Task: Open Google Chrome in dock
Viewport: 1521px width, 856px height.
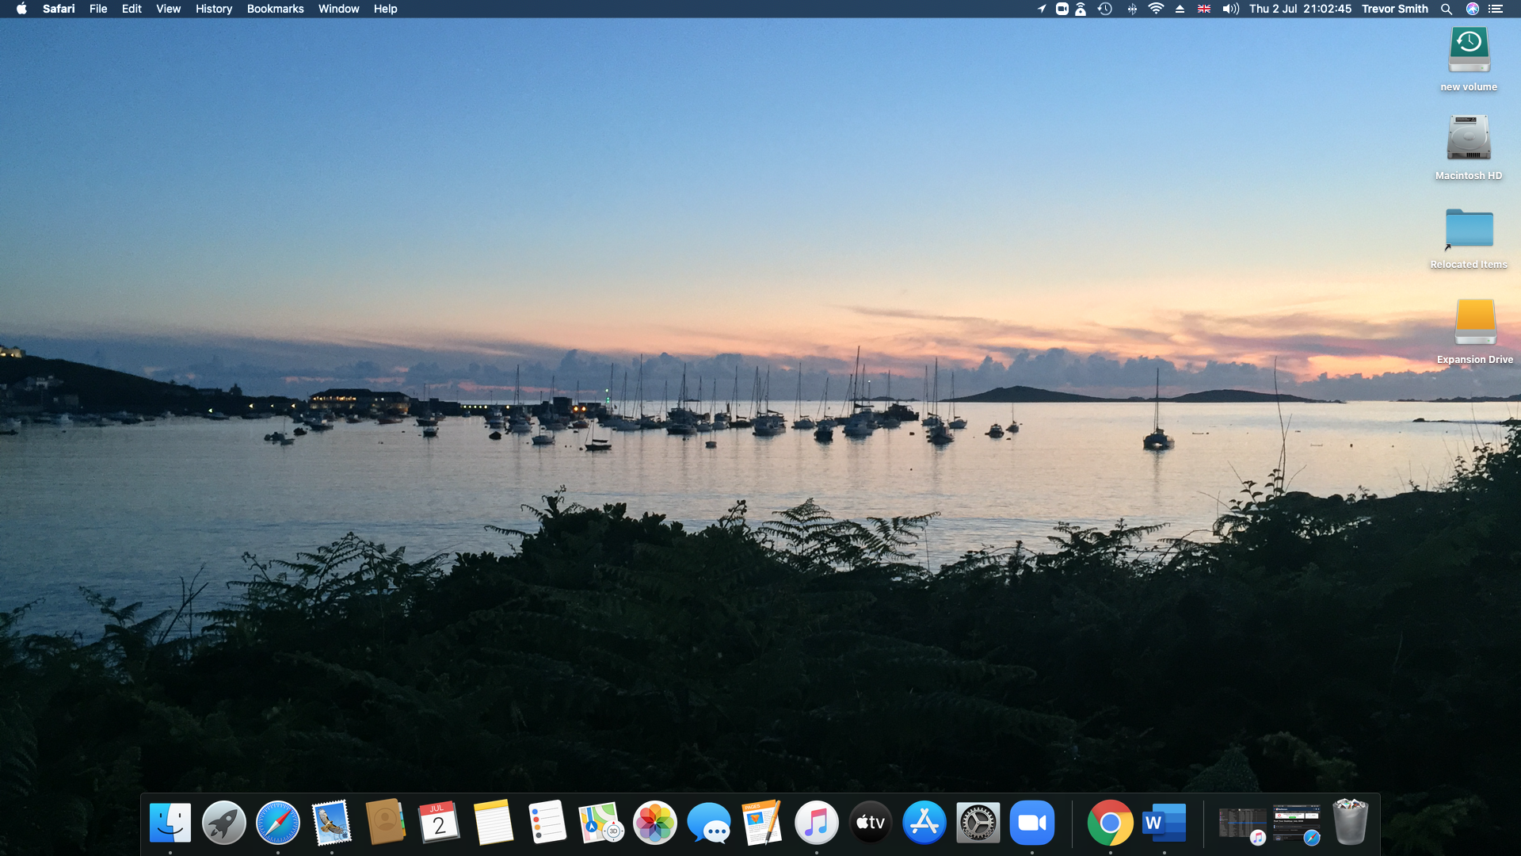Action: pyautogui.click(x=1110, y=823)
